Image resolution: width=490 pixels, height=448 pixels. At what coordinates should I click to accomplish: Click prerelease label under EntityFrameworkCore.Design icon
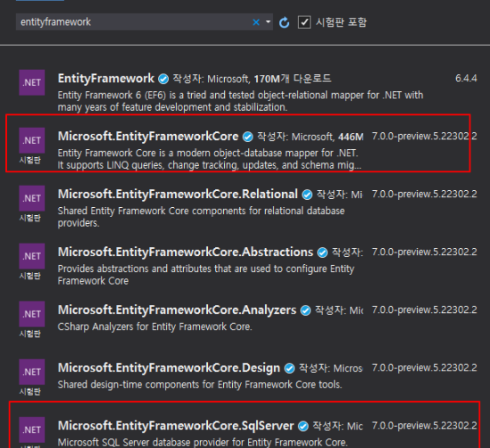(30, 392)
